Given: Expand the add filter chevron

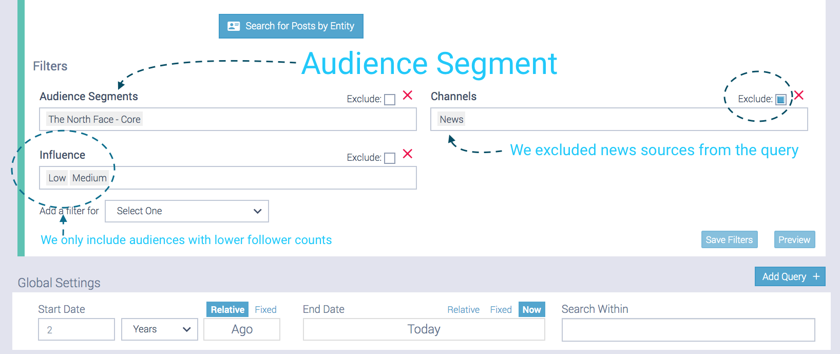Looking at the screenshot, I should [257, 211].
